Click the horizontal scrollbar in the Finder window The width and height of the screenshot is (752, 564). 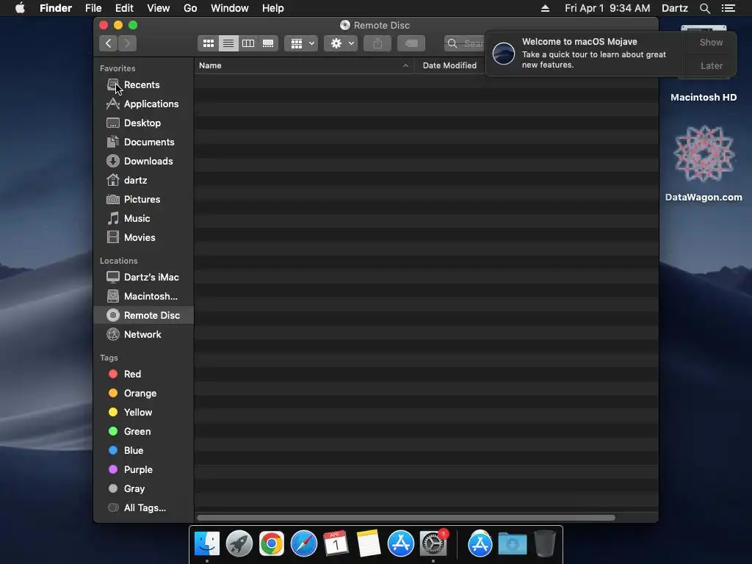[405, 518]
